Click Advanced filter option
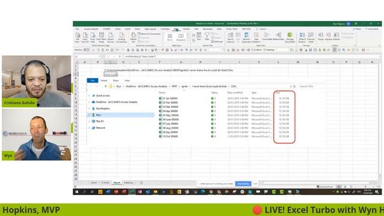The height and width of the screenshot is (216, 384). (217, 41)
